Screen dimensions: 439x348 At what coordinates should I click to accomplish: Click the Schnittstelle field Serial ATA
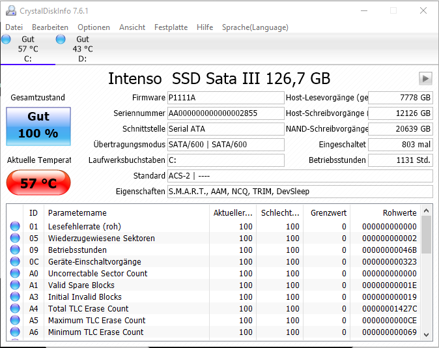[x=226, y=129]
